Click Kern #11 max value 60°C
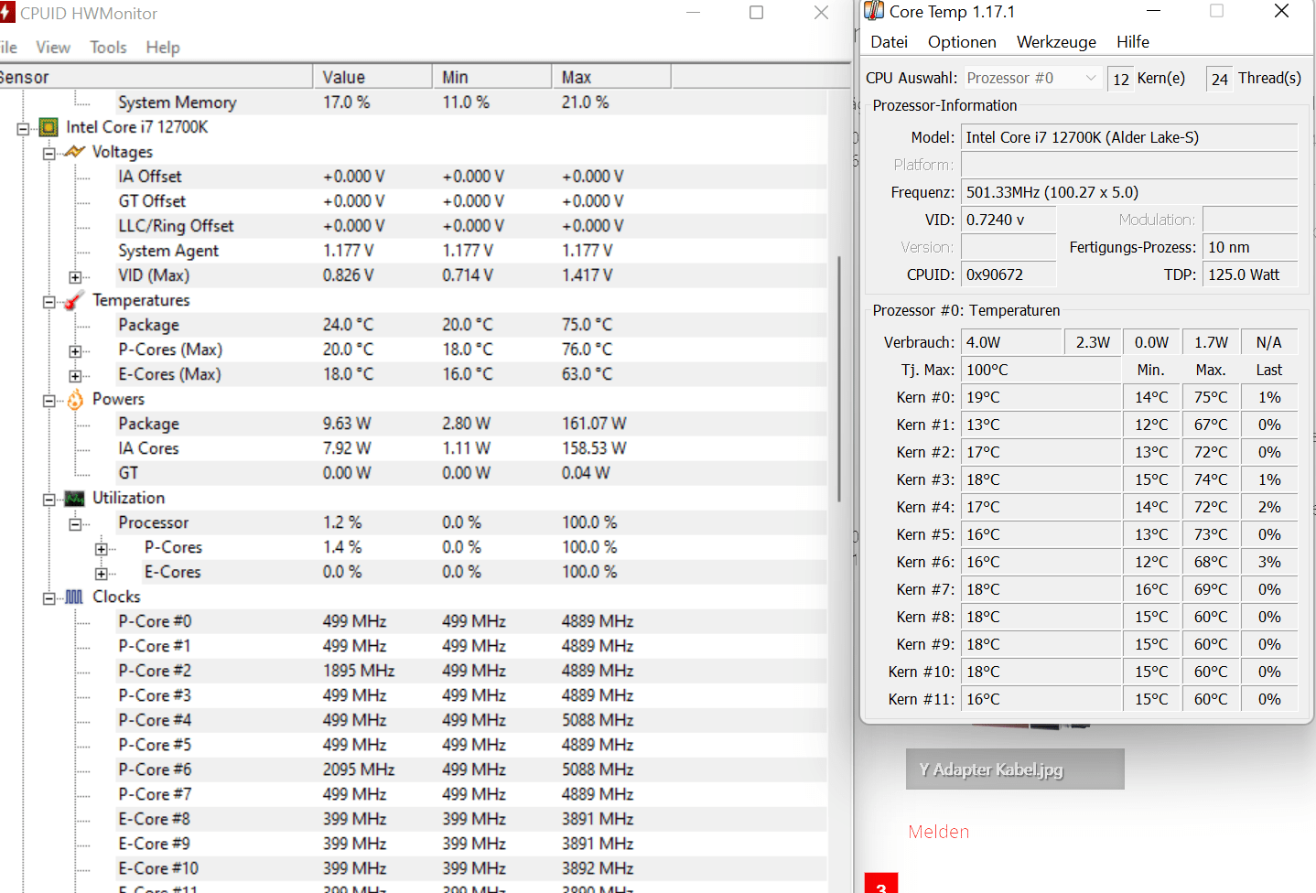The image size is (1316, 893). point(1210,699)
